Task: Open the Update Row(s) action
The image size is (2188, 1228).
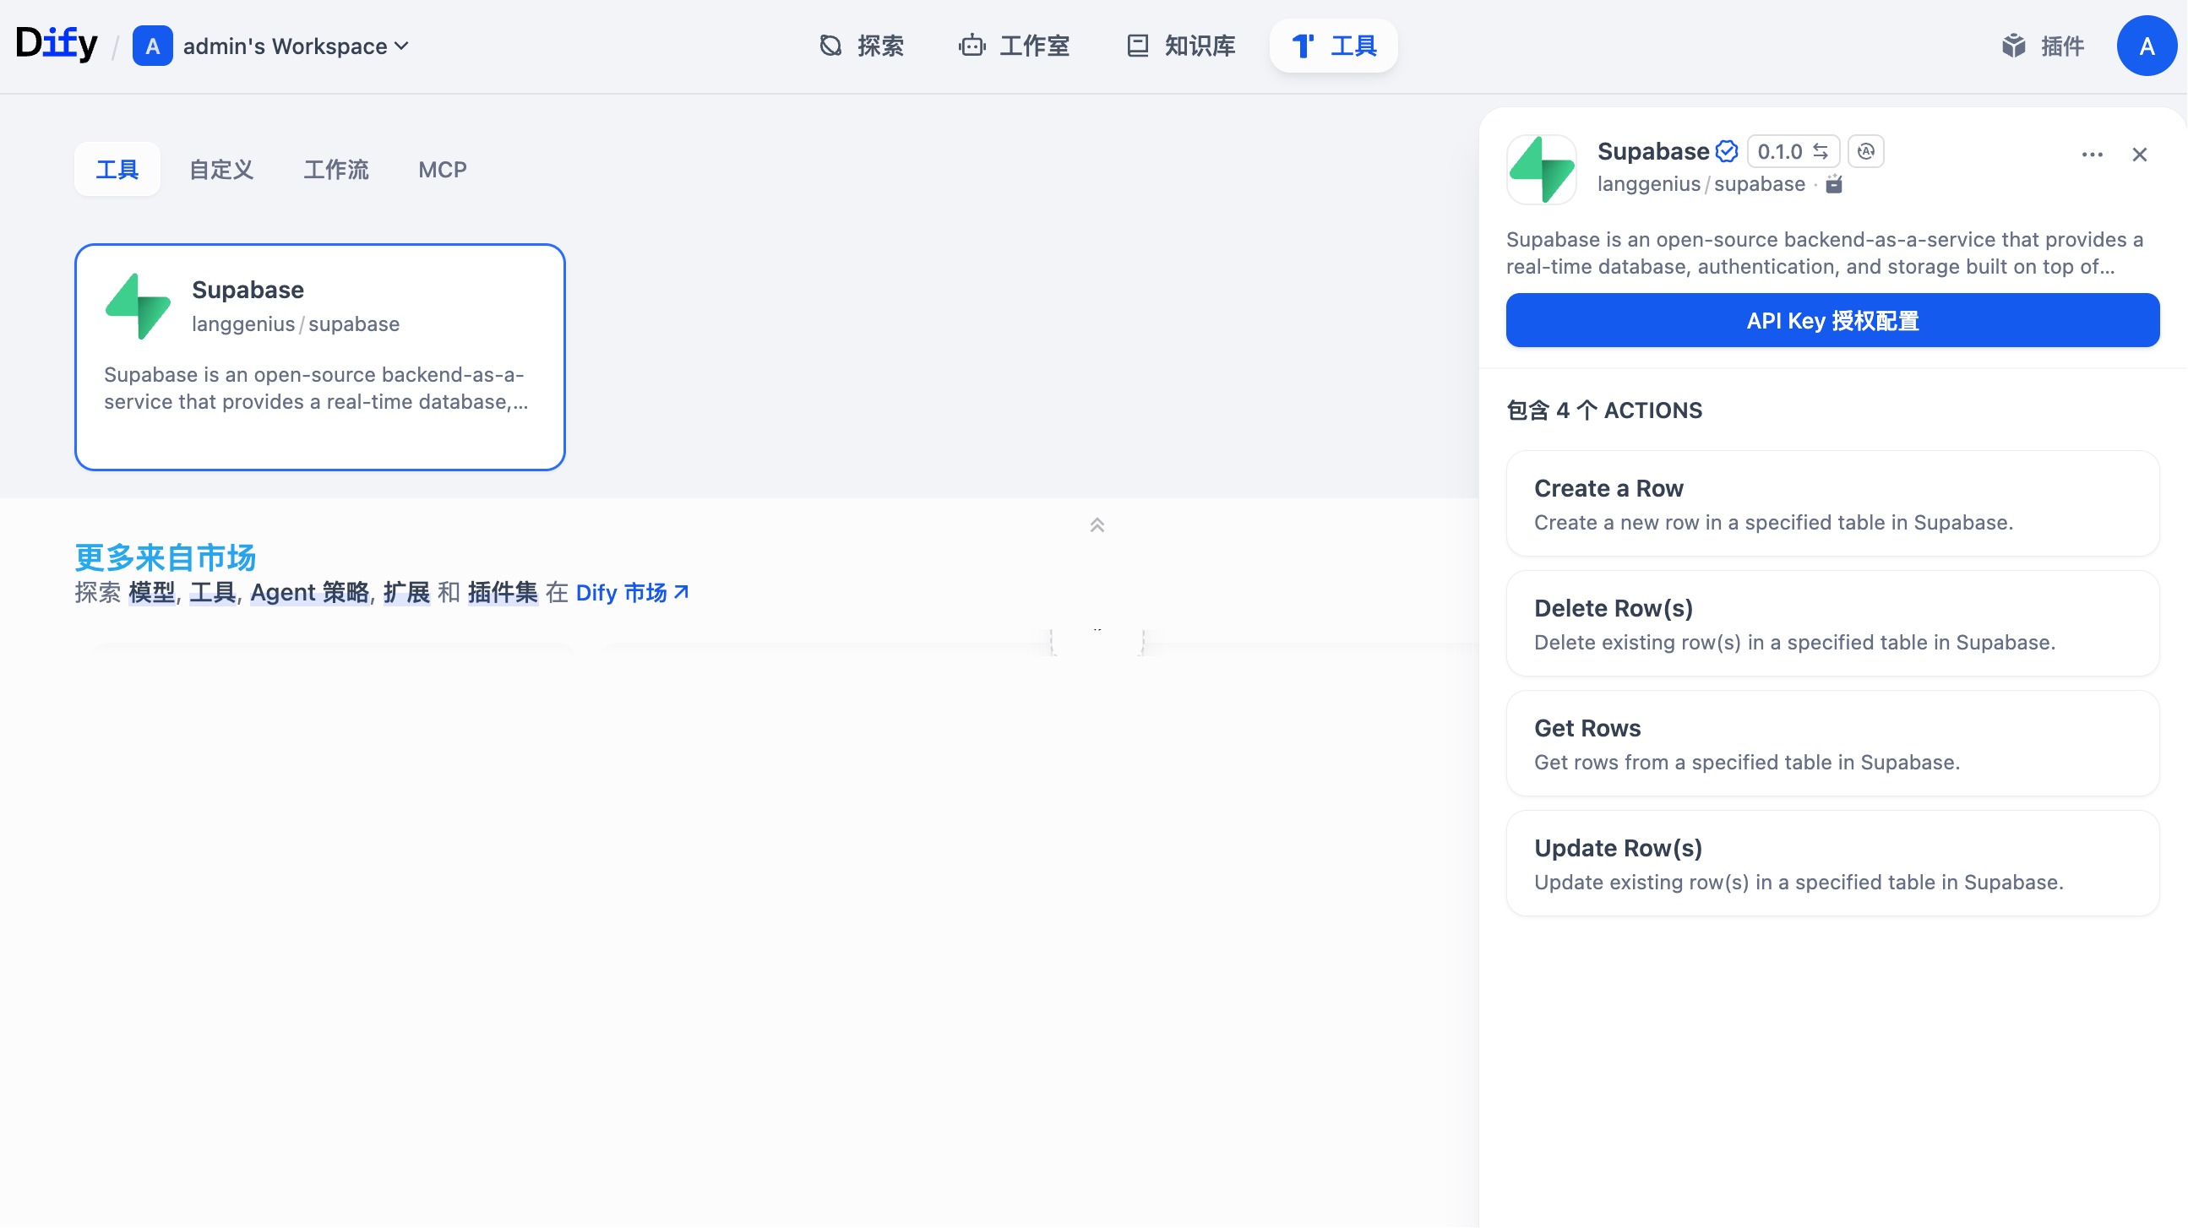Action: click(x=1833, y=863)
